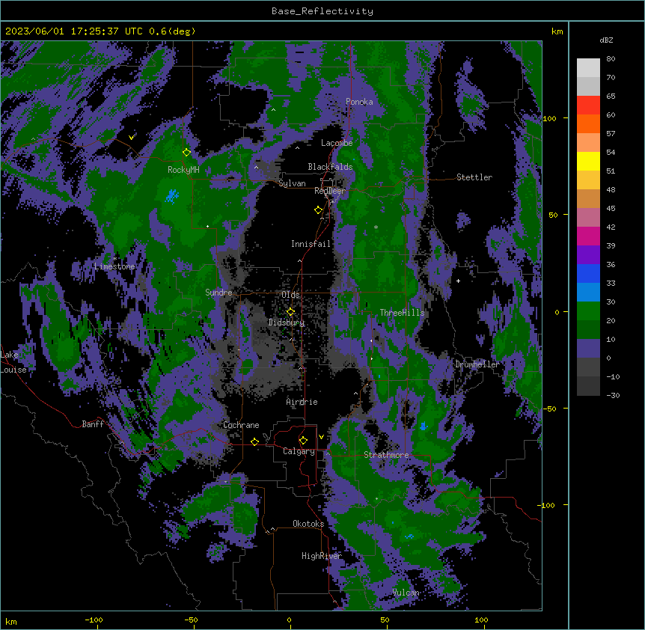645x630 pixels.
Task: Click the timestamp 2023/06/01 17:25:37 UTC
Action: 74,31
